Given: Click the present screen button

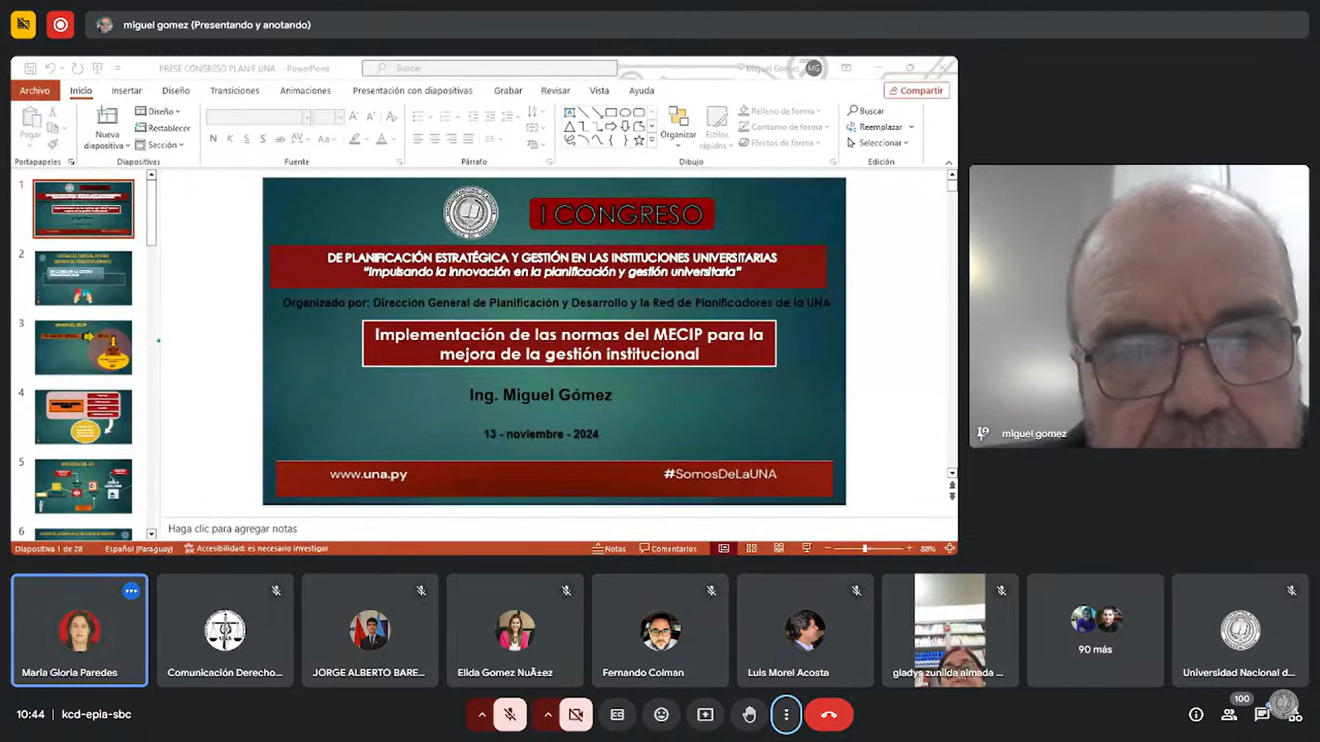Looking at the screenshot, I should pyautogui.click(x=705, y=715).
